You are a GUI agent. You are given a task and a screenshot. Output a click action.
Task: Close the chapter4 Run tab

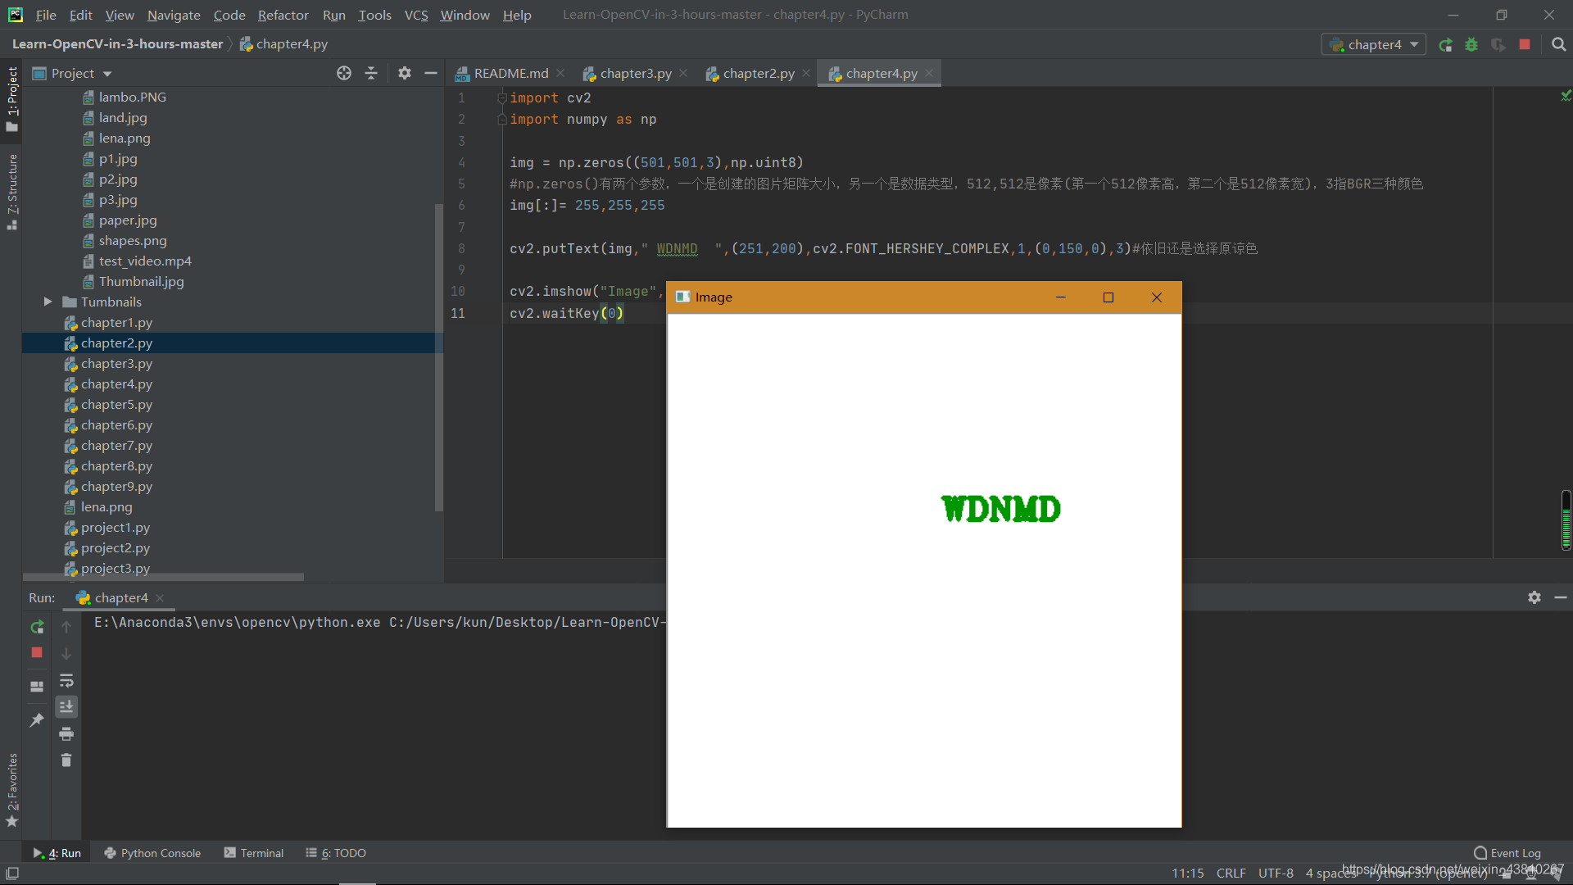(160, 598)
